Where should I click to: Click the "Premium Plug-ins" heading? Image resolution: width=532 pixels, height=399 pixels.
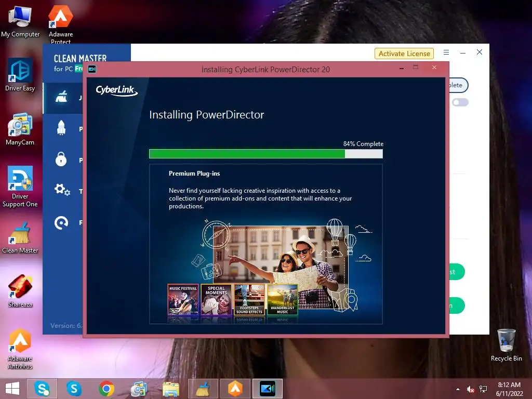coord(194,174)
